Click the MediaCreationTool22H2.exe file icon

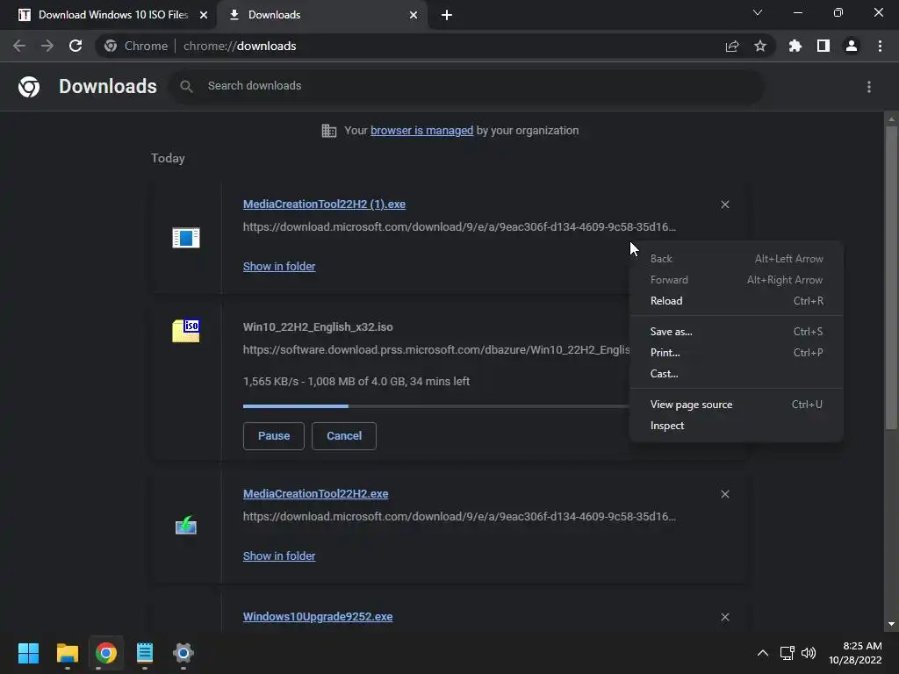186,525
